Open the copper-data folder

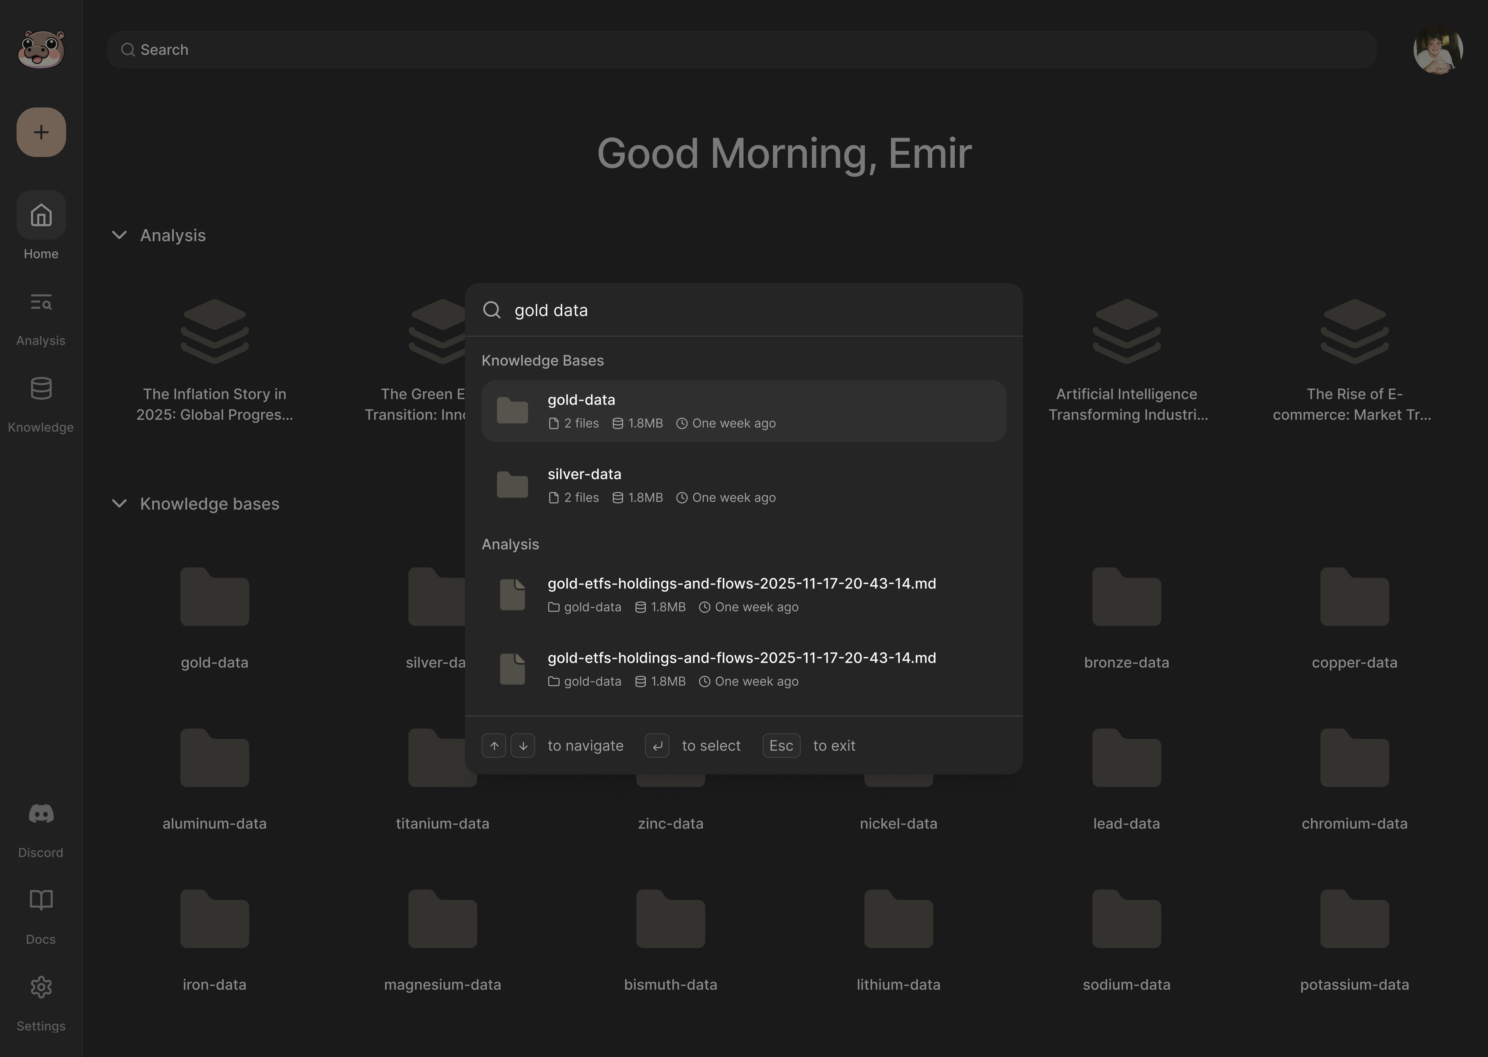tap(1354, 597)
